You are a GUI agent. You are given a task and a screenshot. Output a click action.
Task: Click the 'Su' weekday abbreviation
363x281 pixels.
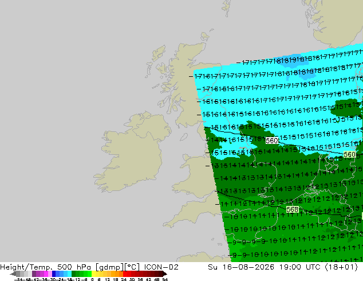point(213,267)
